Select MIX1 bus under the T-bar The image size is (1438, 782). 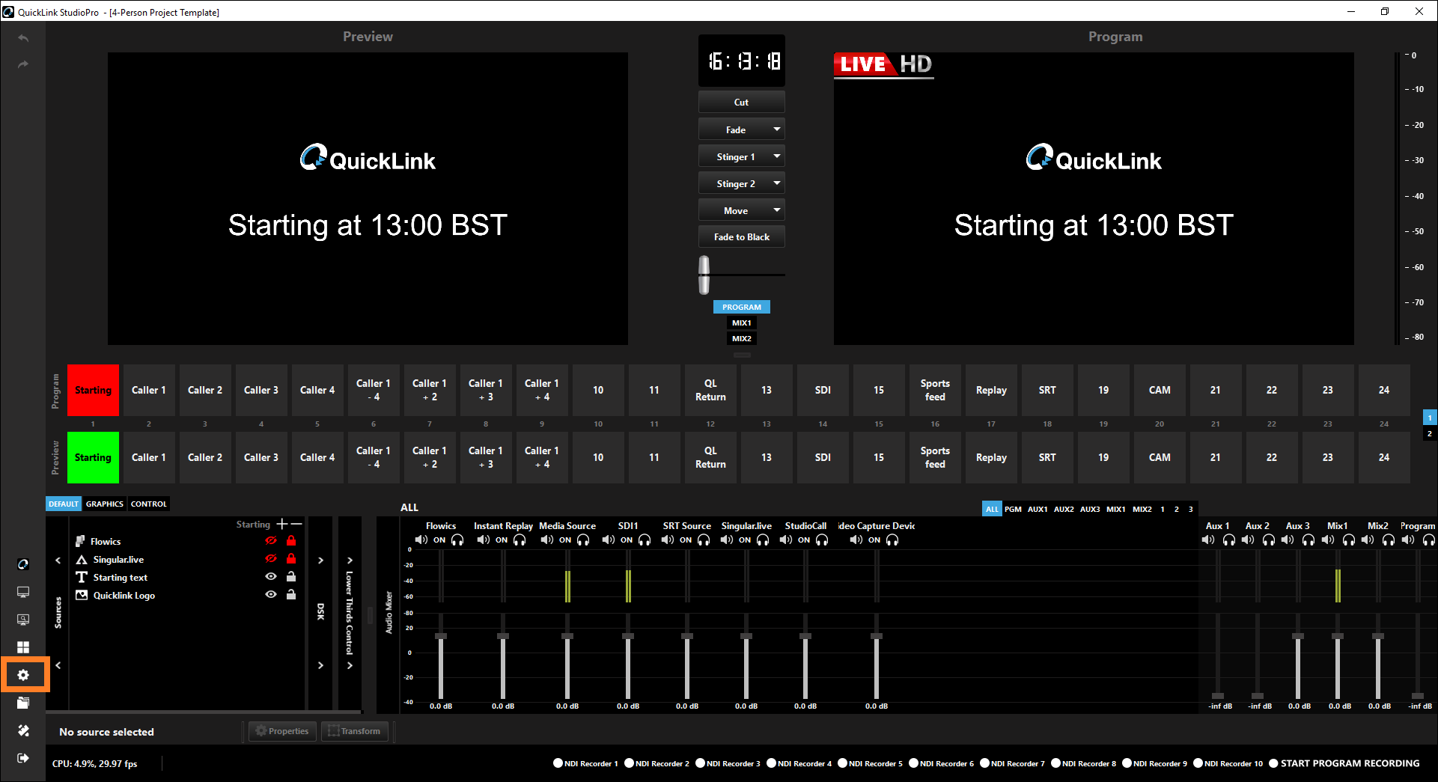742,323
